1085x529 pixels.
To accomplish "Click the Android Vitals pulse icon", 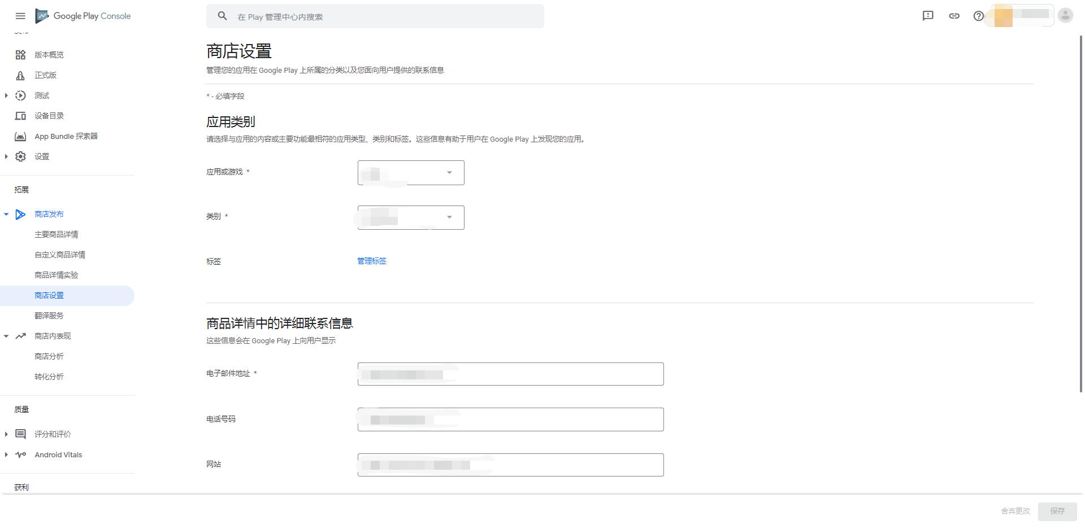I will coord(21,454).
